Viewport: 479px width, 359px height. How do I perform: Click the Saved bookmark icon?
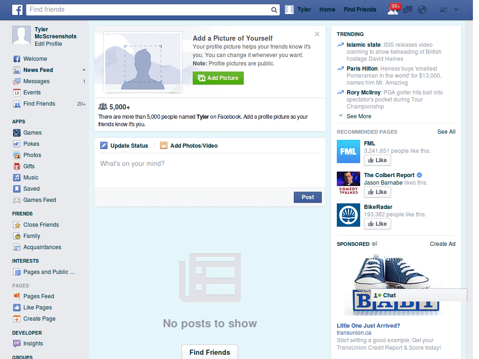[x=17, y=189]
